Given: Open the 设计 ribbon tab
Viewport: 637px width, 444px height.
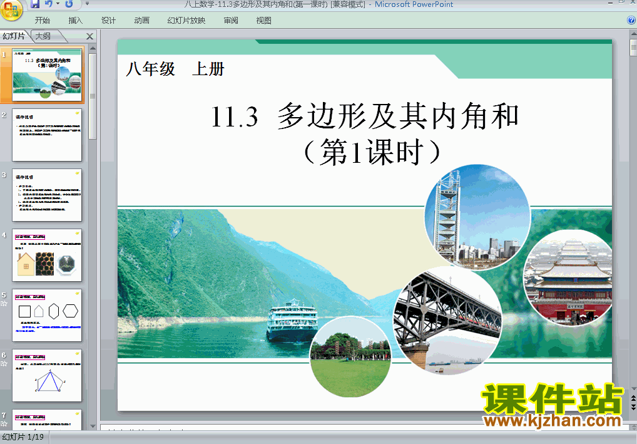Looking at the screenshot, I should pyautogui.click(x=108, y=20).
